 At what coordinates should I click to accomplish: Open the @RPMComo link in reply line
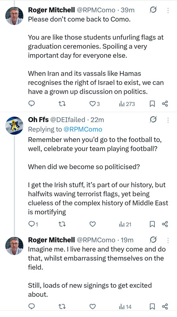click(83, 129)
